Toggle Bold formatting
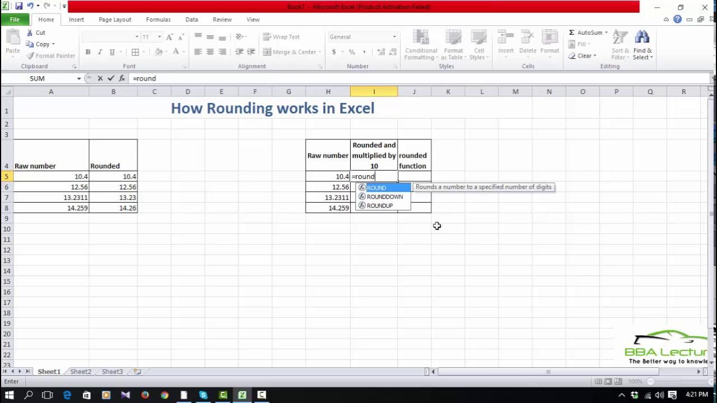The height and width of the screenshot is (403, 717). pos(88,52)
